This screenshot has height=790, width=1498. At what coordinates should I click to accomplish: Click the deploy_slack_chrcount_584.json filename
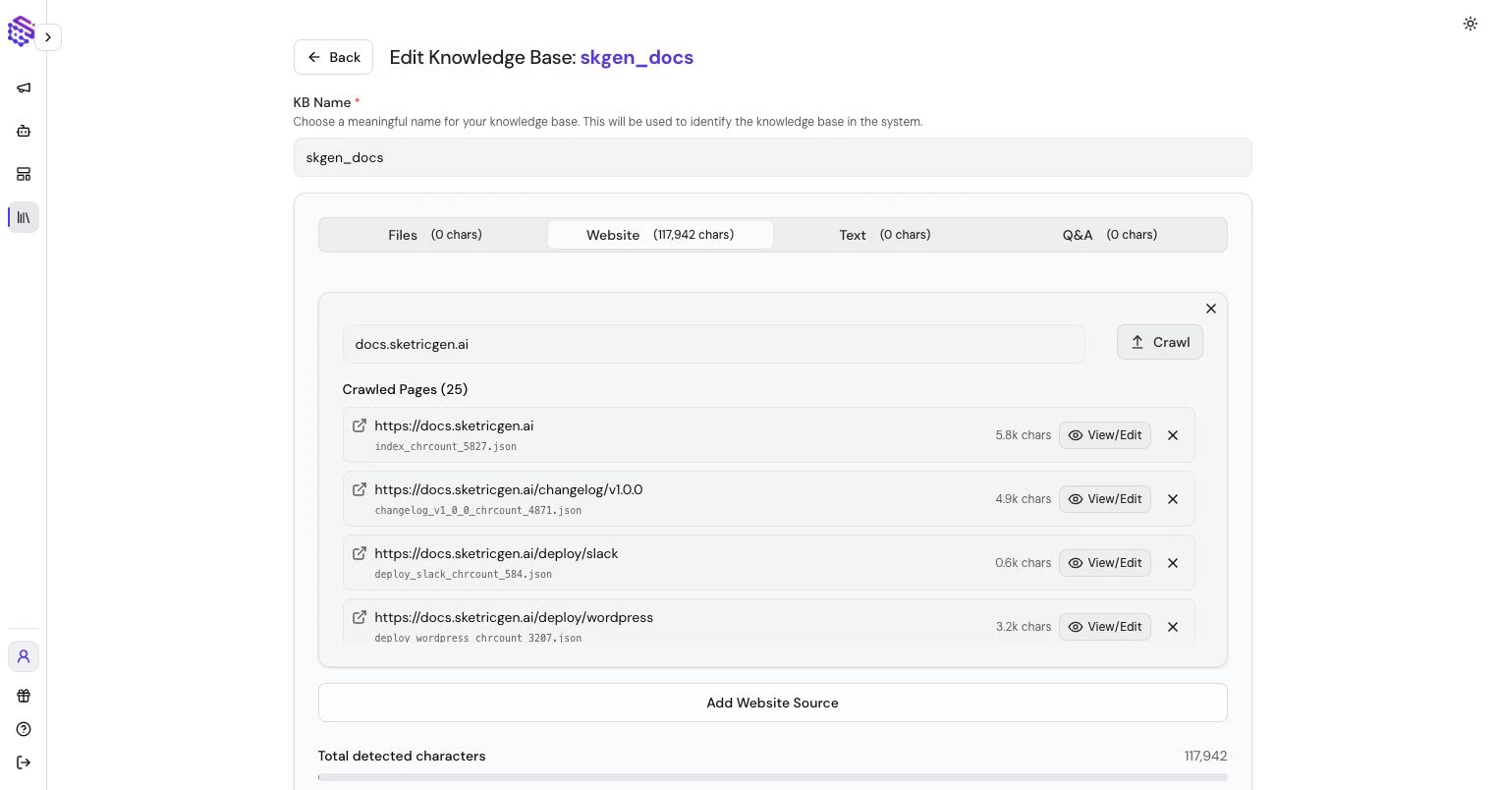[464, 574]
